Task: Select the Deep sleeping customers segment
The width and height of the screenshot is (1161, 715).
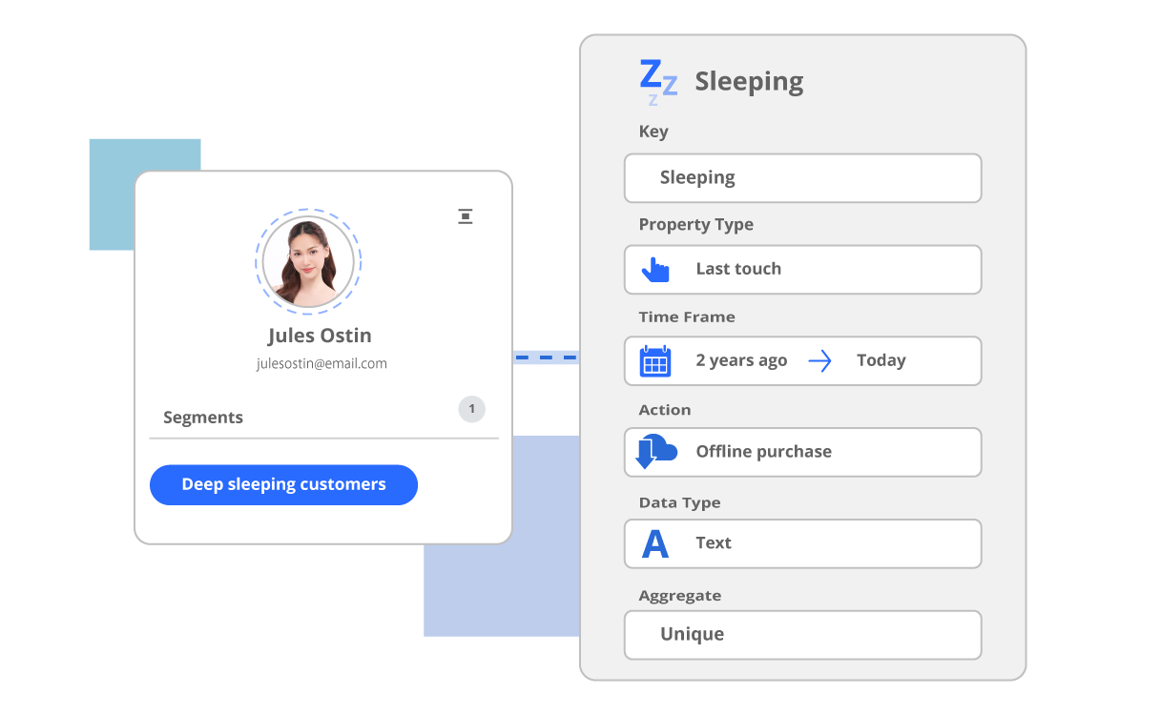Action: coord(283,485)
